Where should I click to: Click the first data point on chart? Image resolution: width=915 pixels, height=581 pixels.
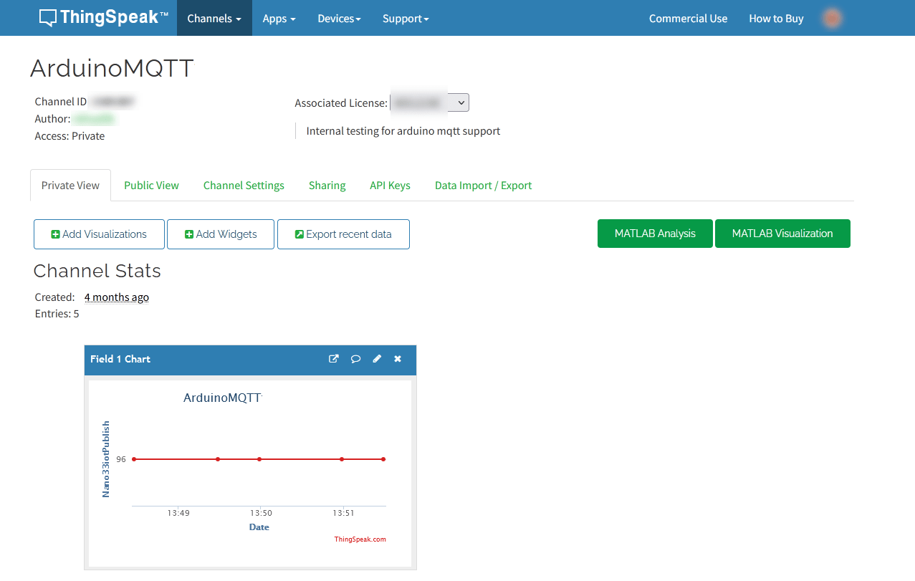(133, 458)
